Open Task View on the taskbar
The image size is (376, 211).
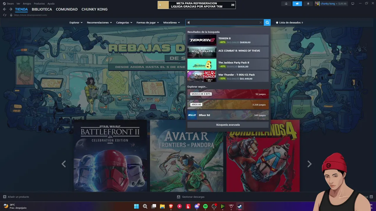tap(154, 206)
